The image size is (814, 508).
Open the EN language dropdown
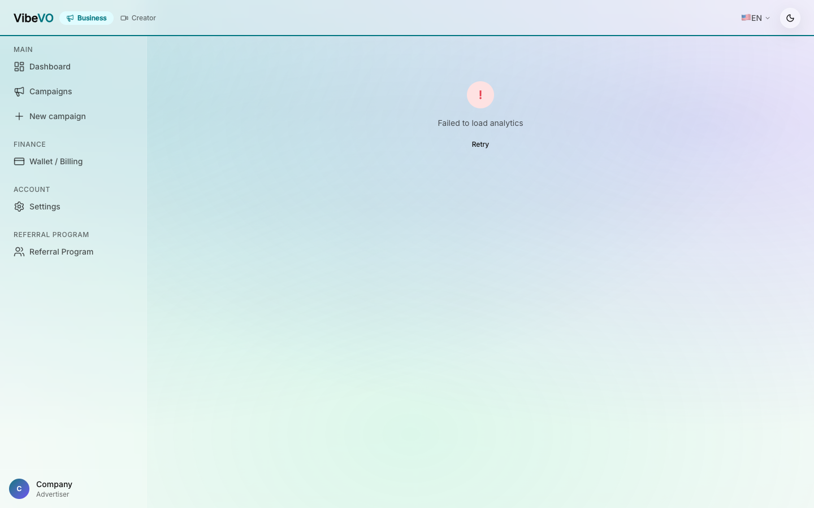point(756,18)
